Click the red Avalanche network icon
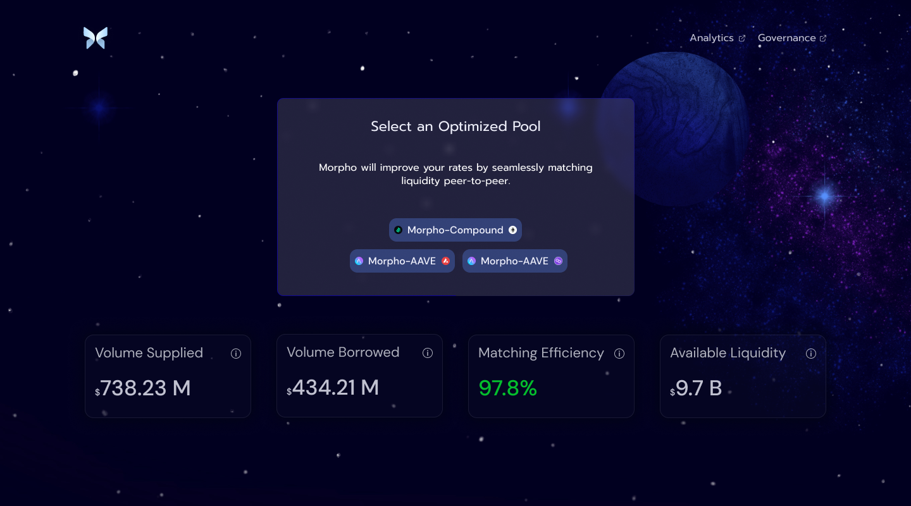Image resolution: width=911 pixels, height=506 pixels. (445, 261)
